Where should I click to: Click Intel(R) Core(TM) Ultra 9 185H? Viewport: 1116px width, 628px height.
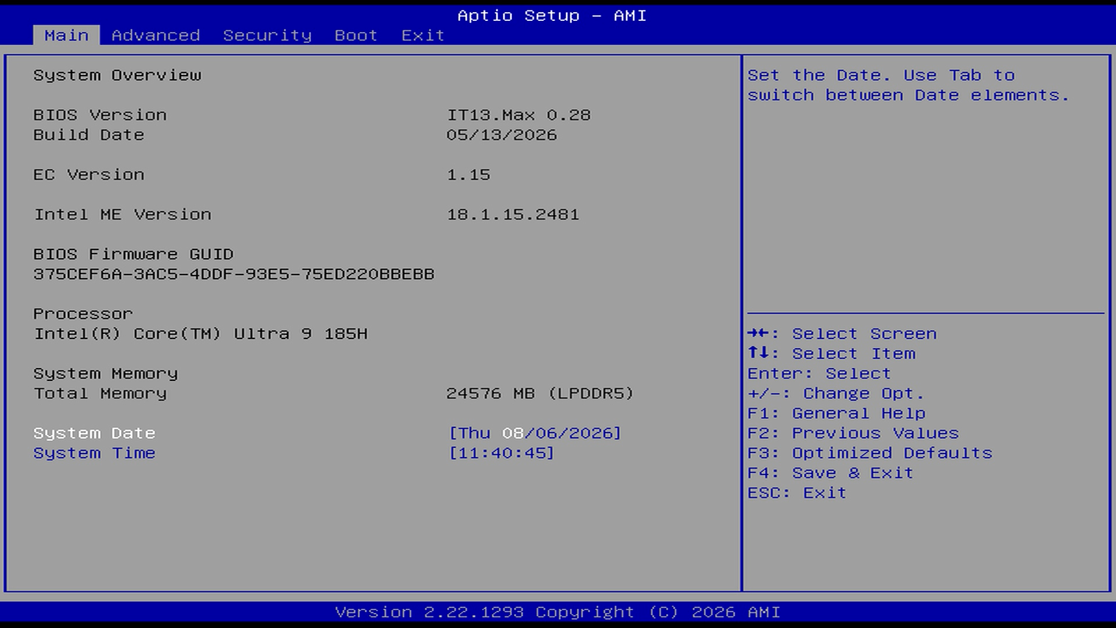click(x=201, y=334)
